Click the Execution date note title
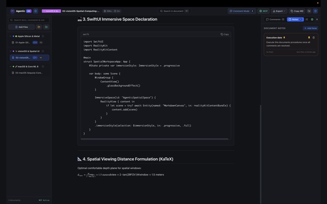The image size is (327, 204). click(x=274, y=38)
